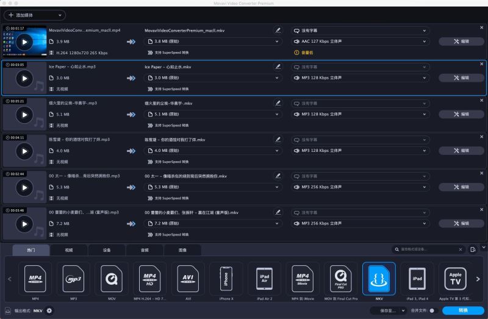Click the blue convert button
Viewport: 488px width, 319px height.
pyautogui.click(x=463, y=310)
